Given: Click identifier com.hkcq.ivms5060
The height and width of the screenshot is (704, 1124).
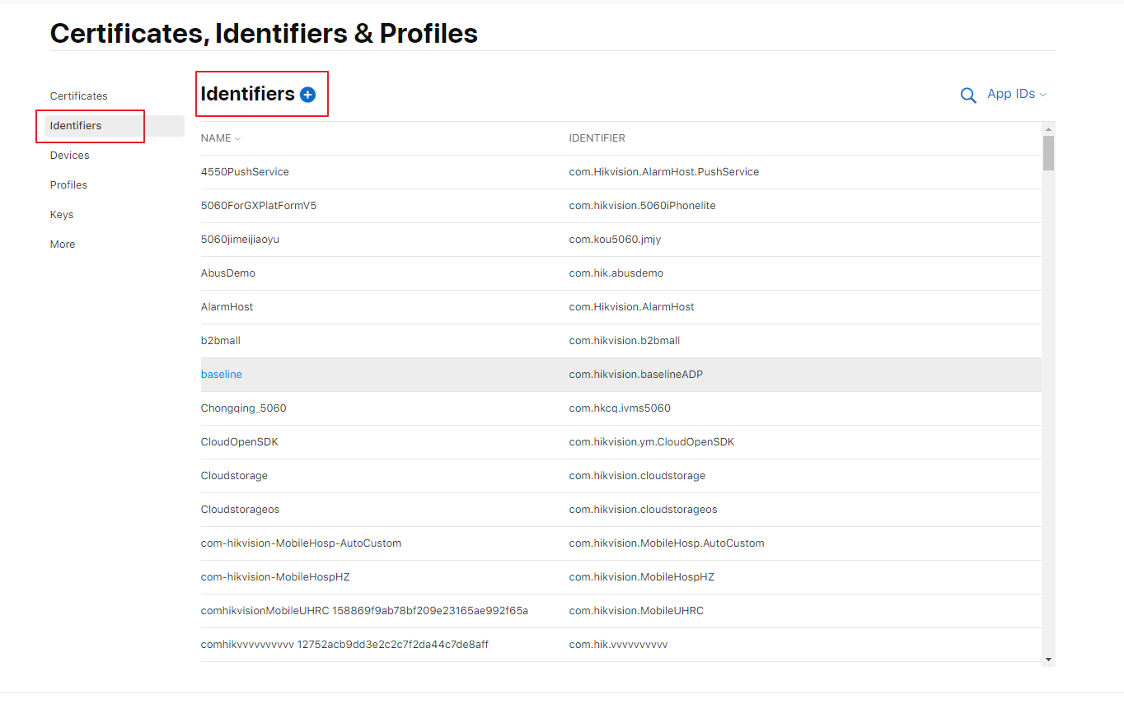Looking at the screenshot, I should coord(621,408).
